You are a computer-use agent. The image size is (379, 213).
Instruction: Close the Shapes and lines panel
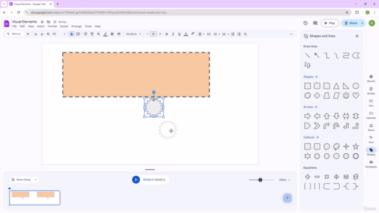pyautogui.click(x=357, y=36)
